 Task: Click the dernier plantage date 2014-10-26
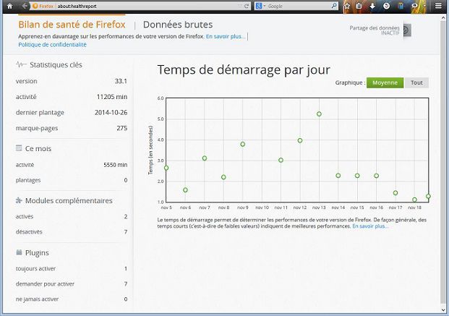pos(111,113)
